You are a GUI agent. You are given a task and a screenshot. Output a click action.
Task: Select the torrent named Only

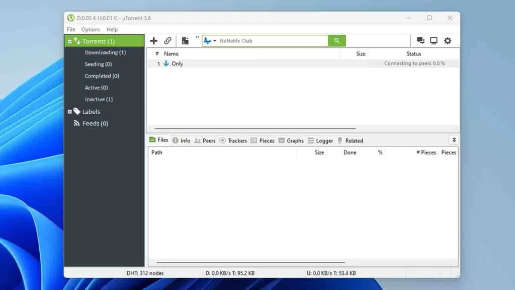tap(177, 64)
